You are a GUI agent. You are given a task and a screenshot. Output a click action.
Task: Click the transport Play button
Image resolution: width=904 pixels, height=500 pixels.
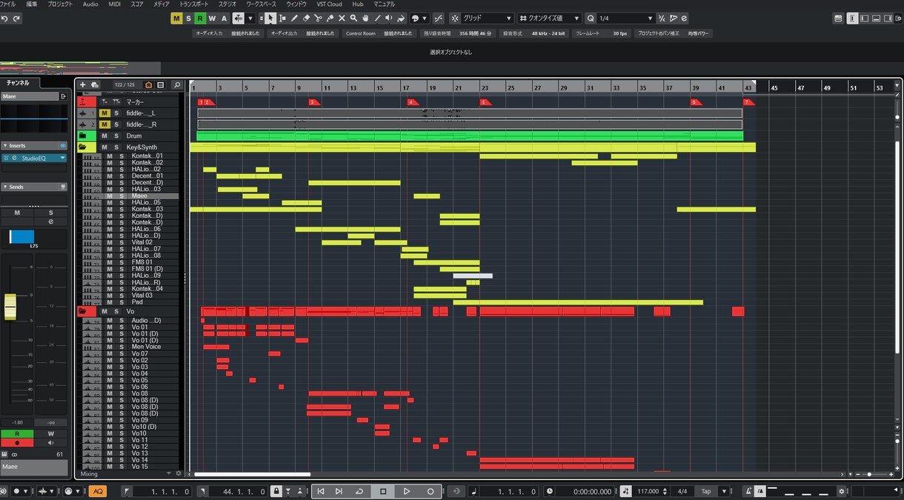point(407,491)
